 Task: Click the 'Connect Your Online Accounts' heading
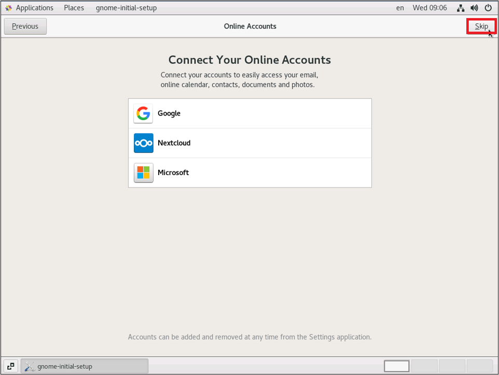tap(250, 60)
